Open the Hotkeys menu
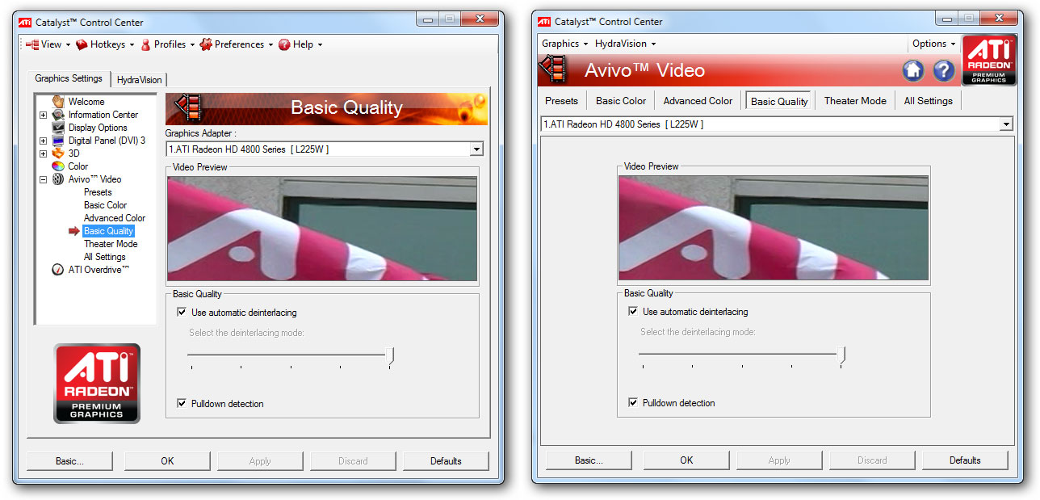Screen dimensions: 1040x500 (106, 44)
